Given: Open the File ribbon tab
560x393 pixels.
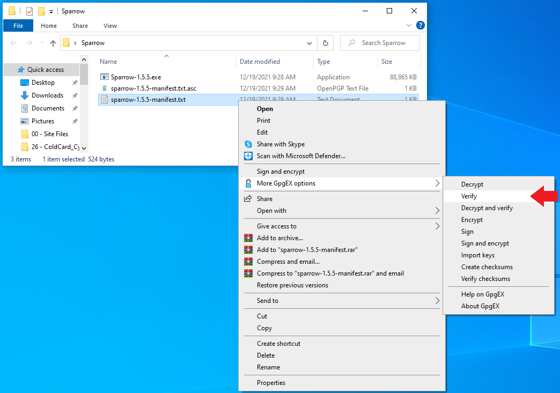Looking at the screenshot, I should pyautogui.click(x=18, y=26).
